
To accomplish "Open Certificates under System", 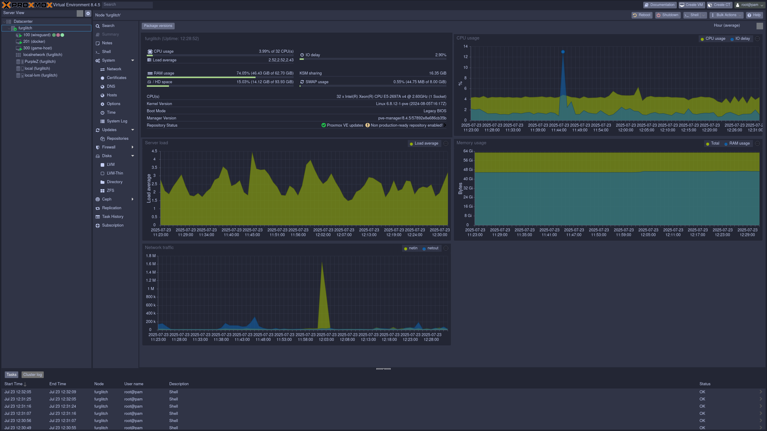I will [117, 78].
